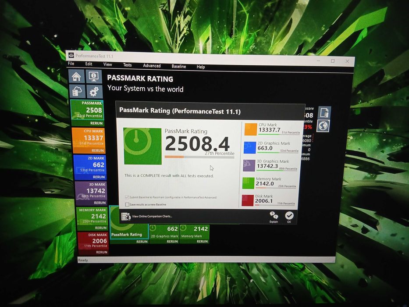Open the system information monitor icon
Screen dimensions: 409x307
[x=94, y=77]
